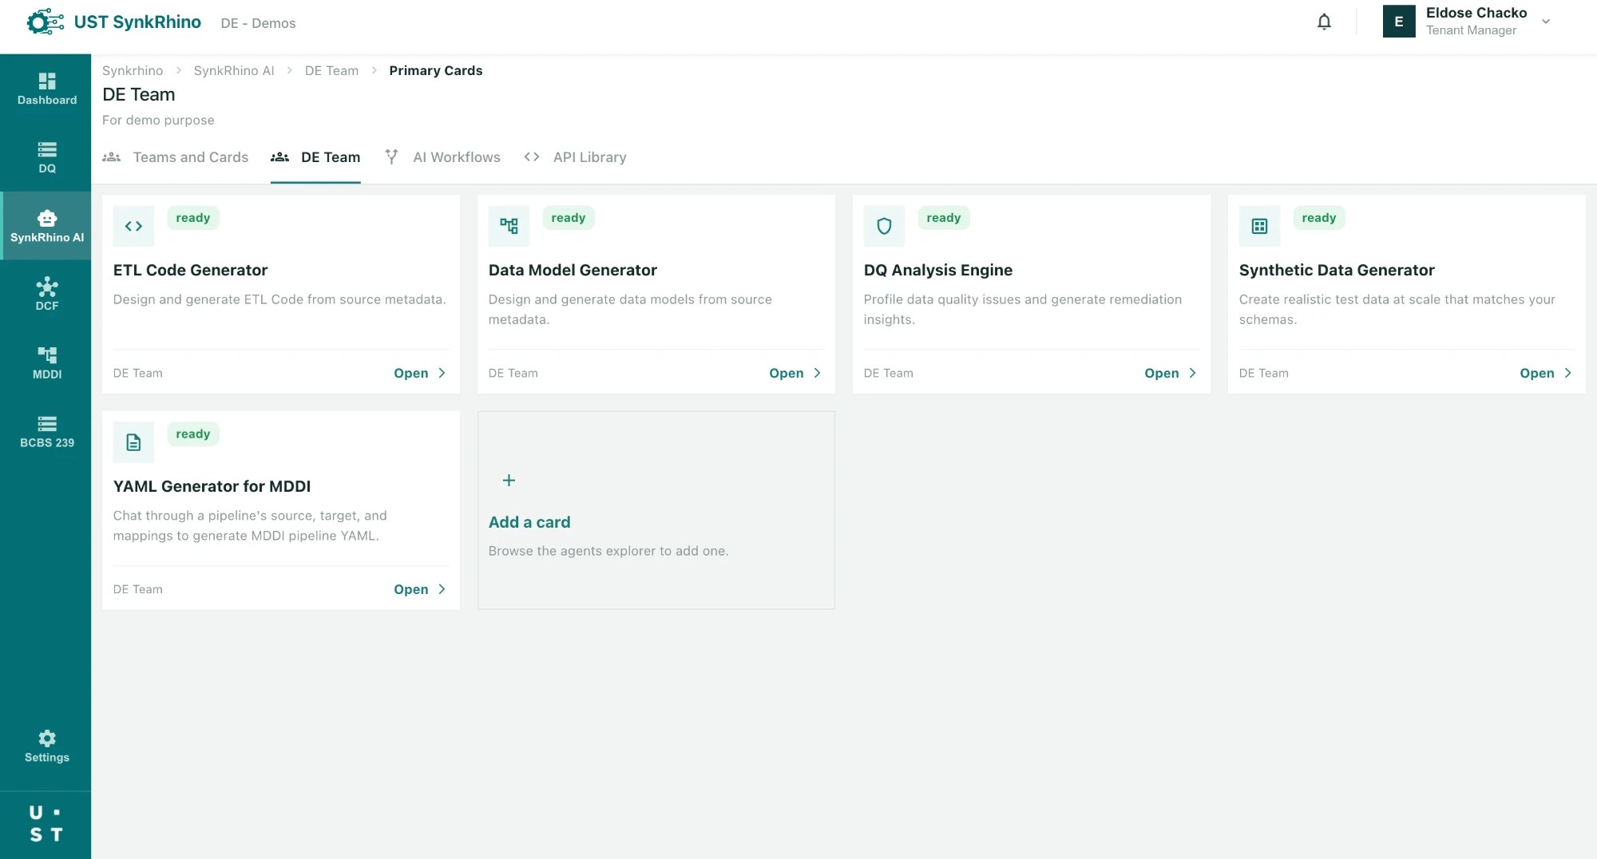This screenshot has width=1597, height=859.
Task: Click the ETL Code Generator code icon
Action: click(x=133, y=226)
